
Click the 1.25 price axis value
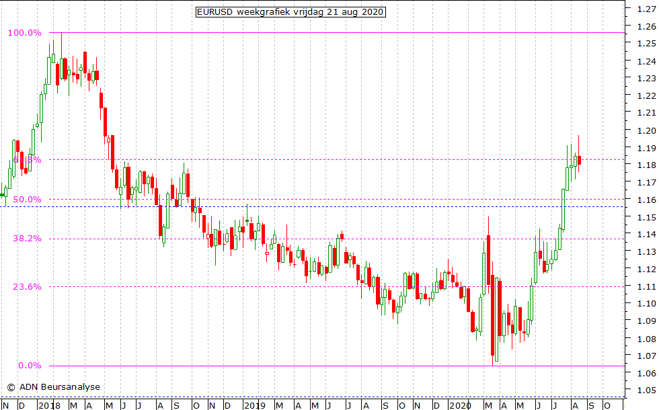(646, 44)
